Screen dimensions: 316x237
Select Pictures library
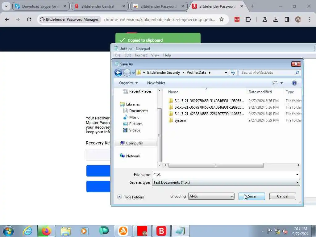click(x=133, y=124)
